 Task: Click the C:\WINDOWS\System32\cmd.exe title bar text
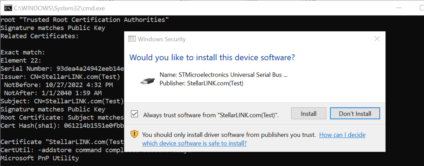[x=59, y=8]
